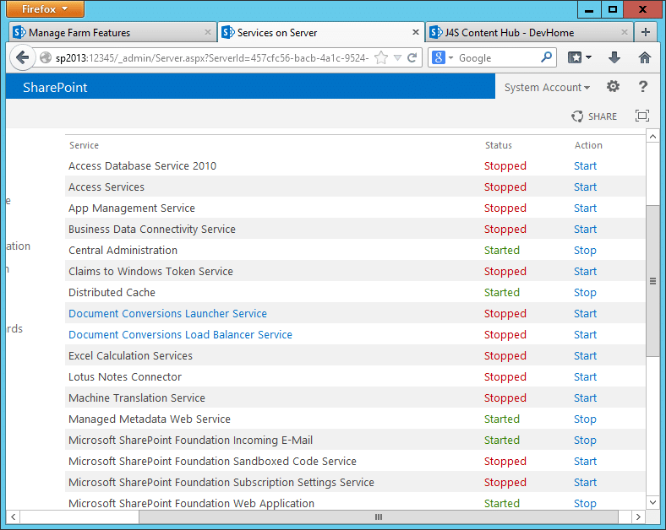Start Document Conversions Load Balancer Service
Image resolution: width=666 pixels, height=530 pixels.
tap(585, 334)
